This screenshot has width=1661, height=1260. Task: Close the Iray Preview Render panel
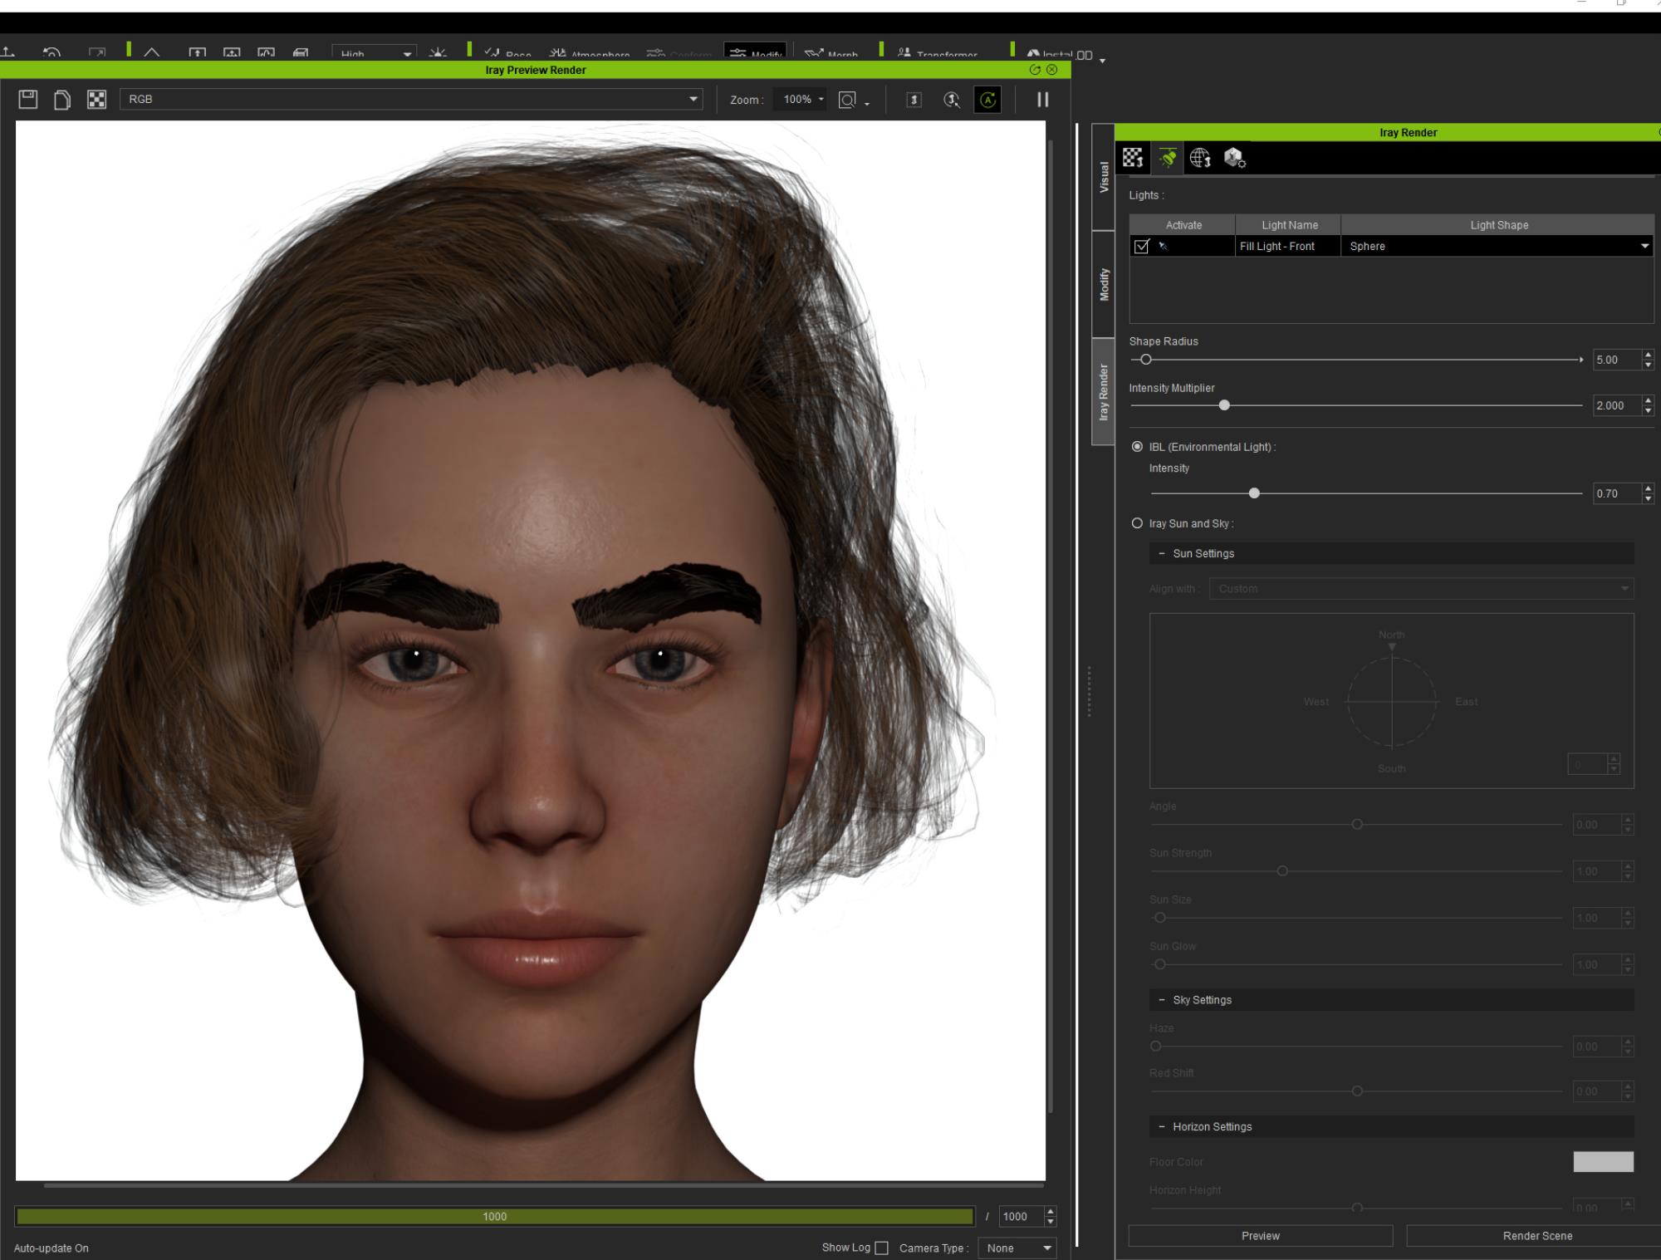[1052, 70]
